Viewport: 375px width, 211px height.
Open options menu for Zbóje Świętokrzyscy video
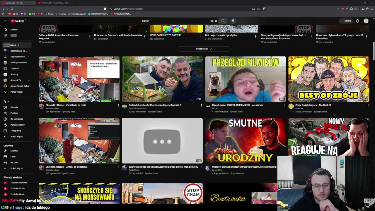[x=368, y=105]
